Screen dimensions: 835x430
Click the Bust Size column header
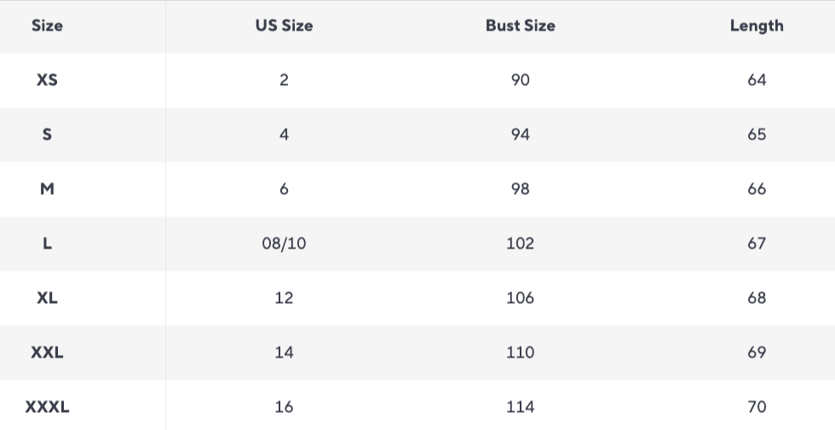tap(520, 26)
